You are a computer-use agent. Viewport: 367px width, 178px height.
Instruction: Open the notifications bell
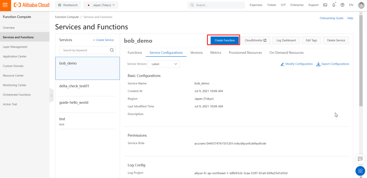click(x=334, y=5)
